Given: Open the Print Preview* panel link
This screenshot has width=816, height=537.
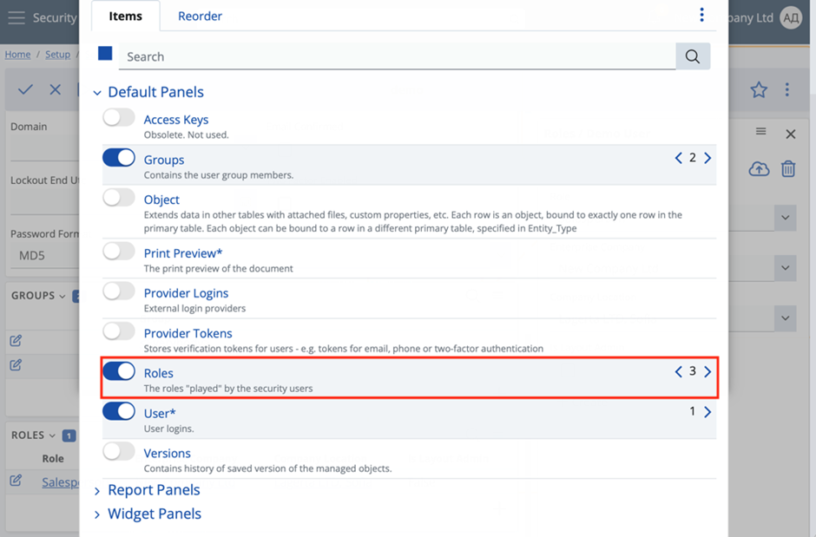Looking at the screenshot, I should point(183,253).
